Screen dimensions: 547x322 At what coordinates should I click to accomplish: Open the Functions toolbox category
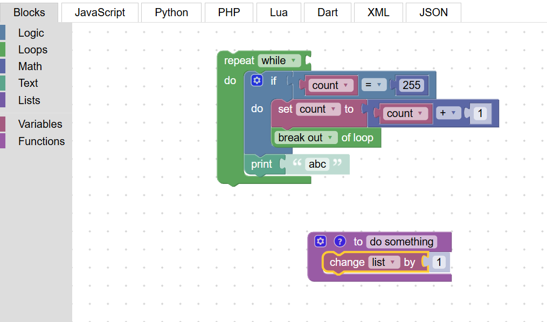point(36,141)
